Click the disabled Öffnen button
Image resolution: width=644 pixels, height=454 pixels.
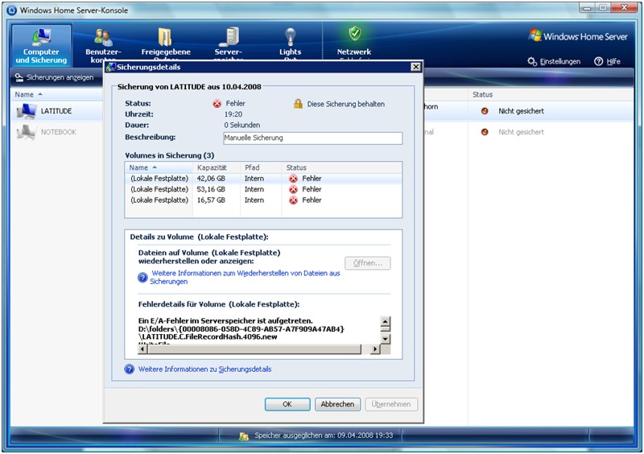click(x=368, y=263)
